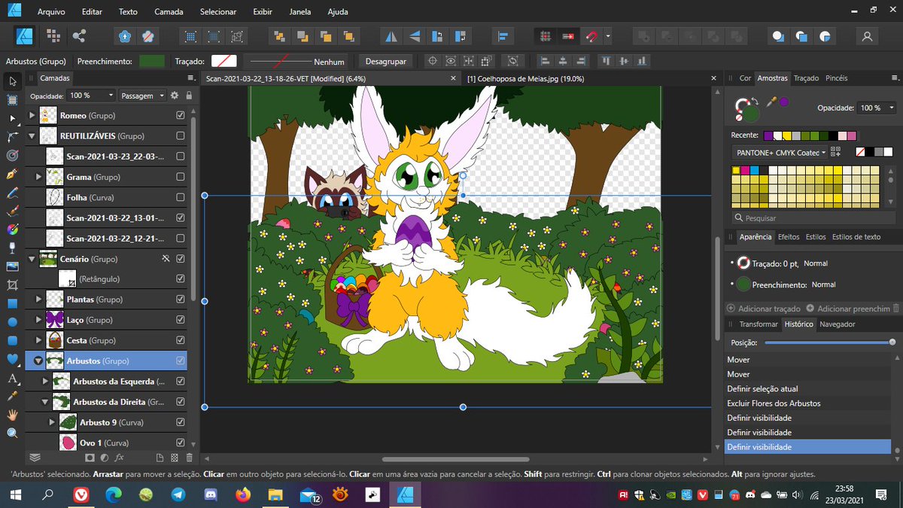The image size is (903, 508).
Task: Click the Pesquisar swatch search field
Action: click(x=815, y=218)
